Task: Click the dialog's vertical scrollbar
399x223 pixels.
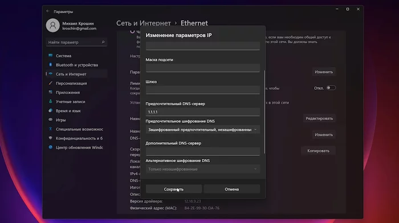Action: pyautogui.click(x=264, y=111)
